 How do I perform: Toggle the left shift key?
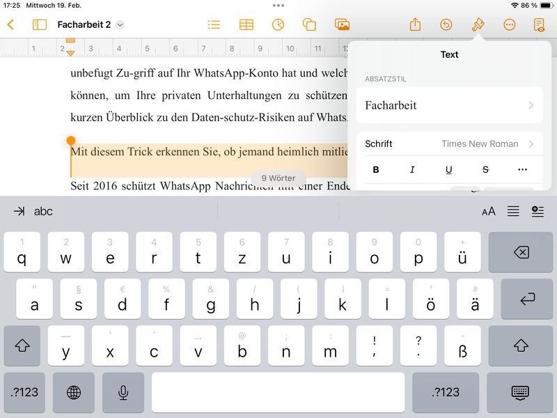coord(22,346)
